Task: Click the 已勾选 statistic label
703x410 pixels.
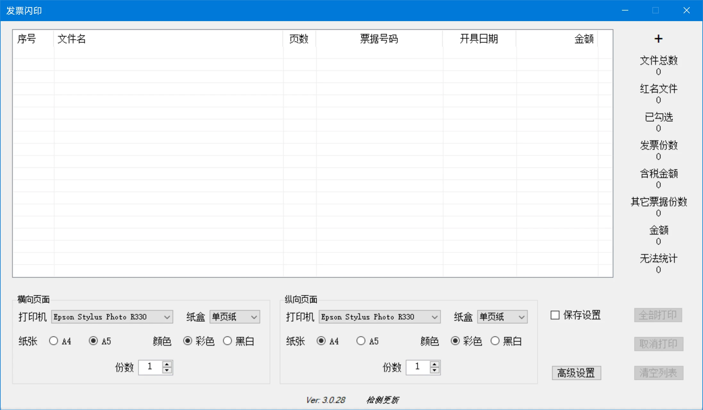Action: pos(659,117)
